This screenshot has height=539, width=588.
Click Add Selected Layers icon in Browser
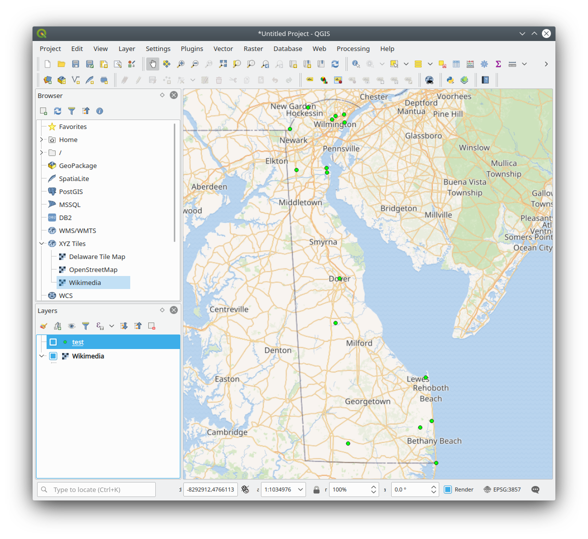[44, 111]
